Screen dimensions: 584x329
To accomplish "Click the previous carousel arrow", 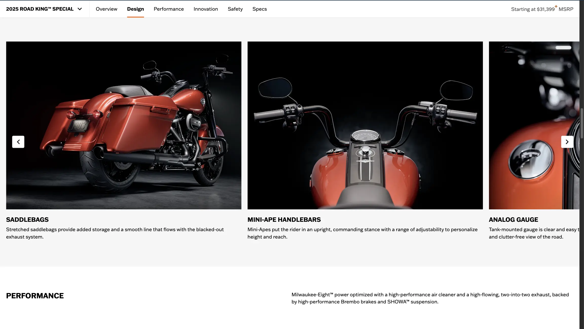I will pos(18,142).
